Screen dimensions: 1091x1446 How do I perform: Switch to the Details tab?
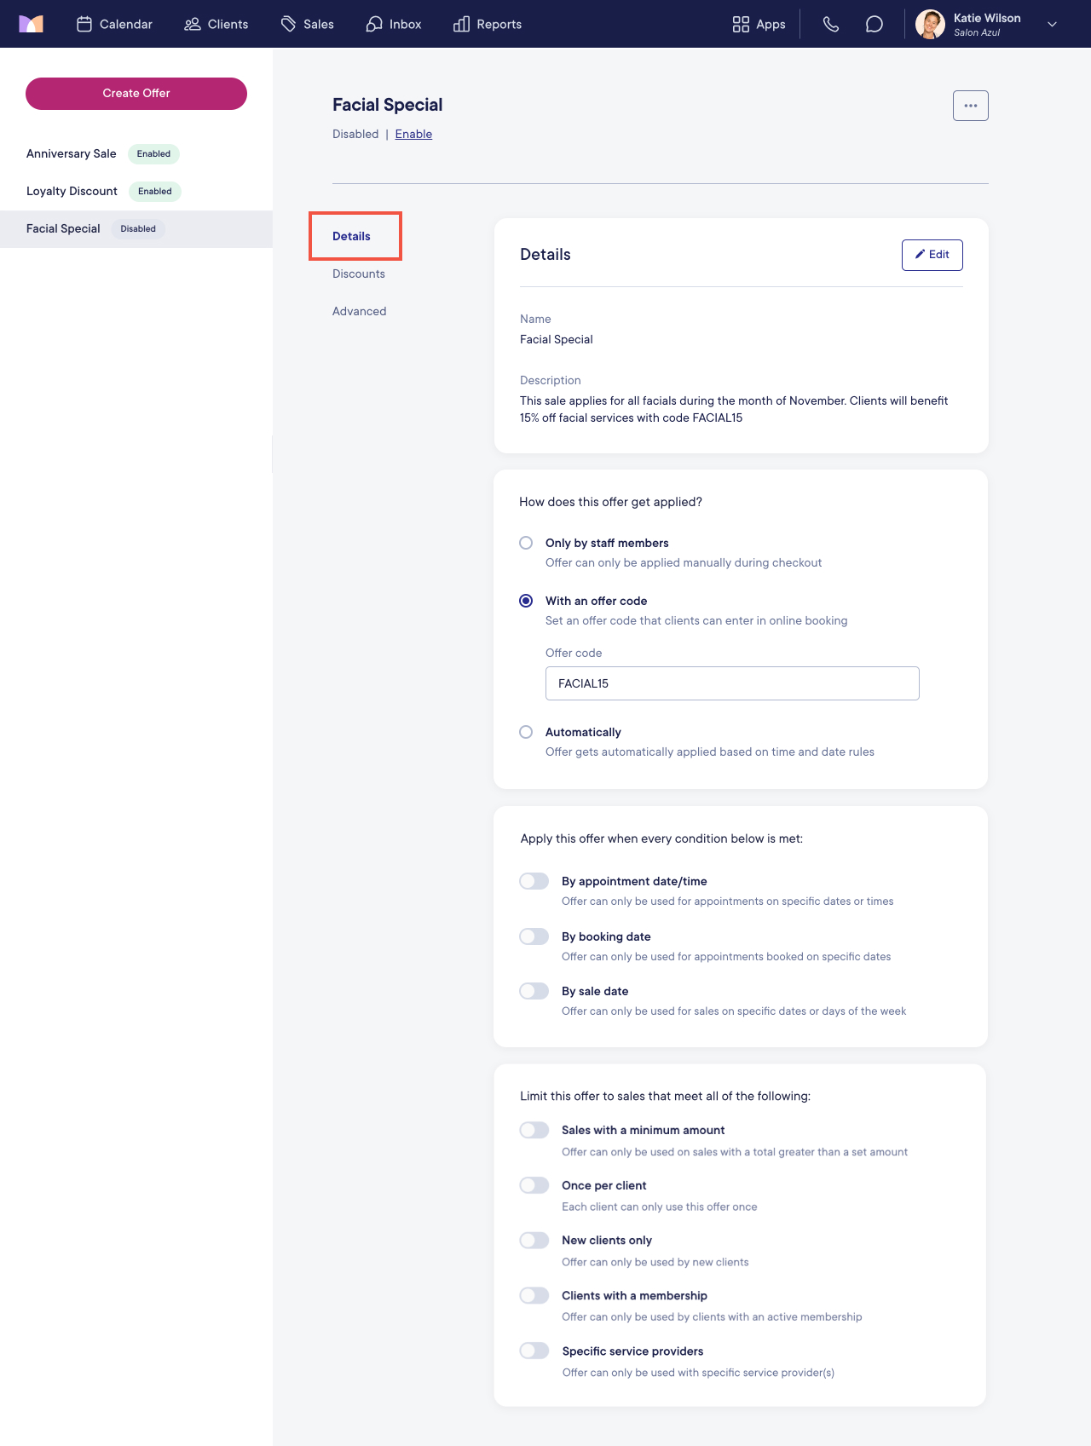(x=351, y=236)
